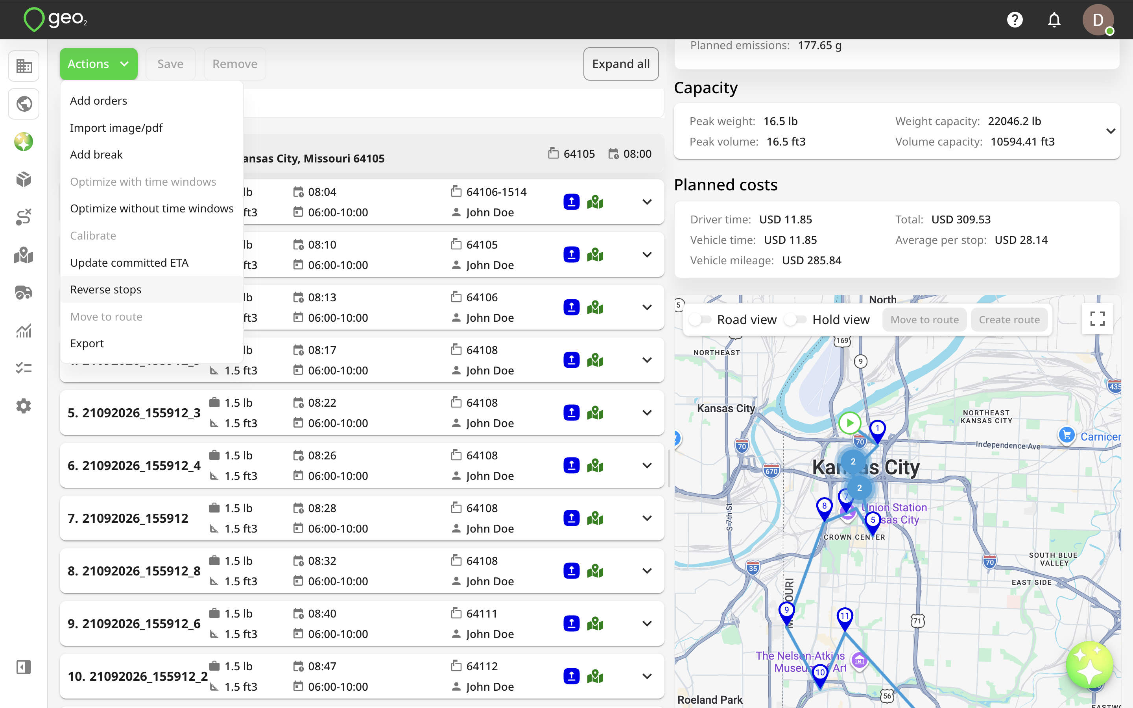The width and height of the screenshot is (1133, 708).
Task: Open the sparkle AI assistant button
Action: pyautogui.click(x=1089, y=665)
